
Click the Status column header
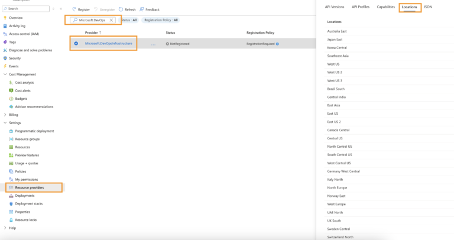pyautogui.click(x=170, y=33)
